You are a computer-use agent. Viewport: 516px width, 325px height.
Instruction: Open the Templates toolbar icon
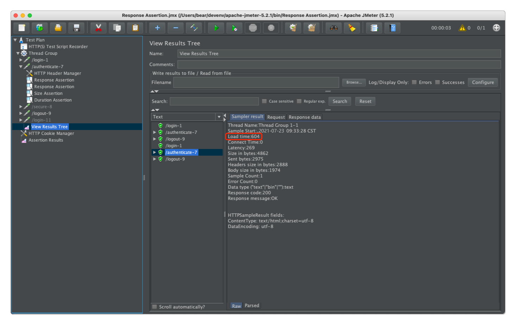[x=40, y=28]
